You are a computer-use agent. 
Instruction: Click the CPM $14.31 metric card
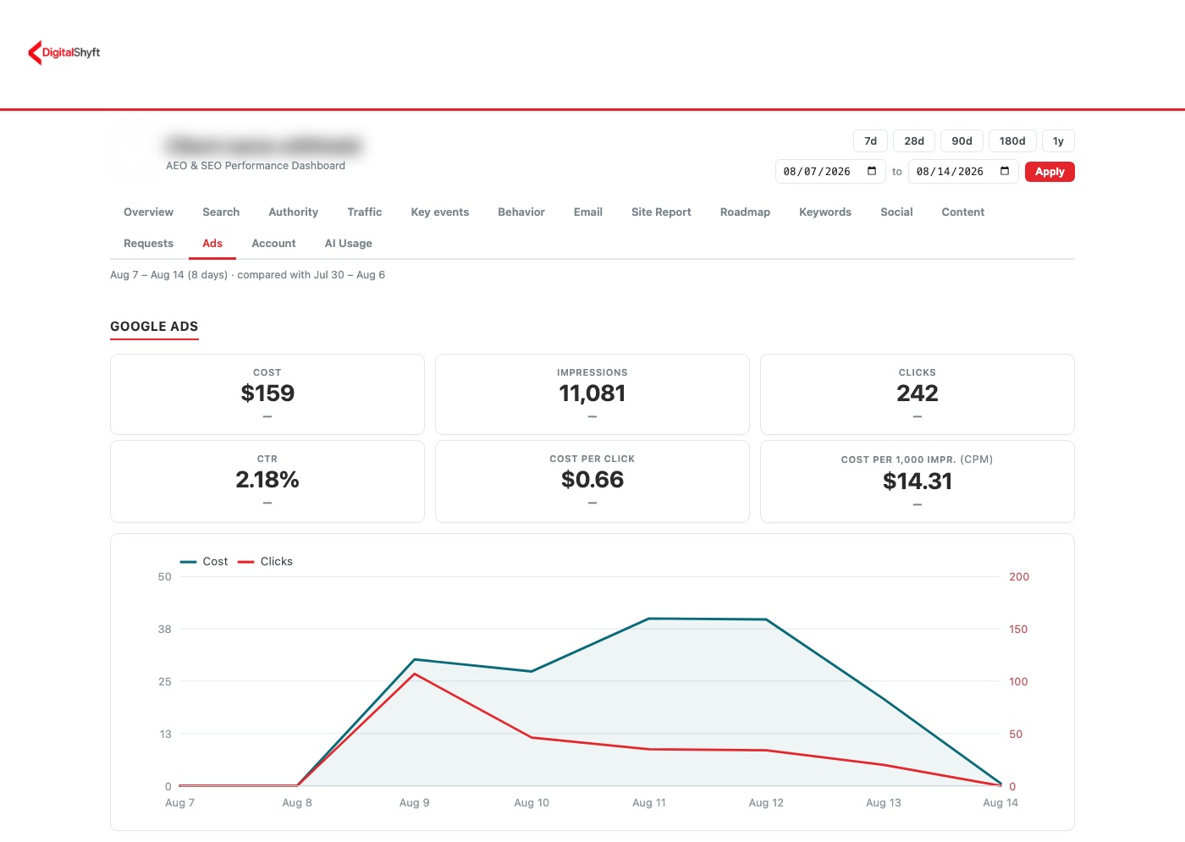[918, 482]
